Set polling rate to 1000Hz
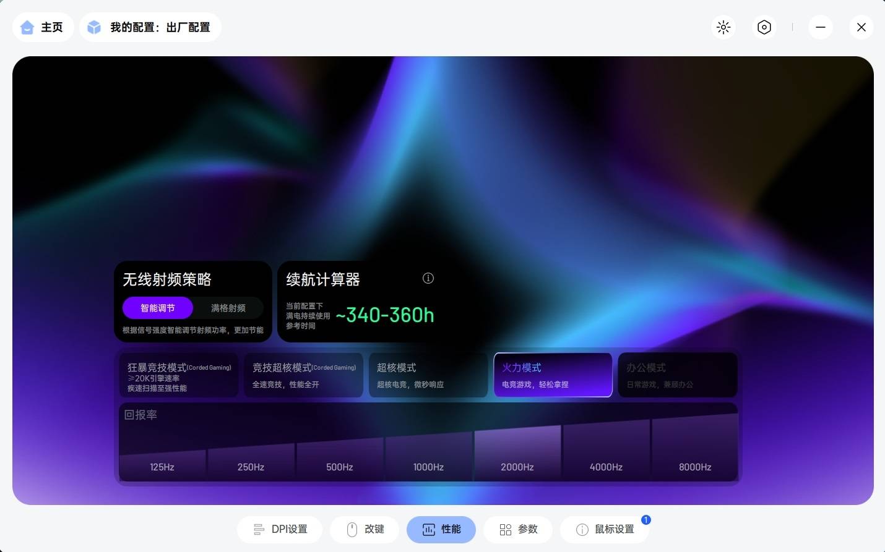This screenshot has height=552, width=885. [428, 458]
